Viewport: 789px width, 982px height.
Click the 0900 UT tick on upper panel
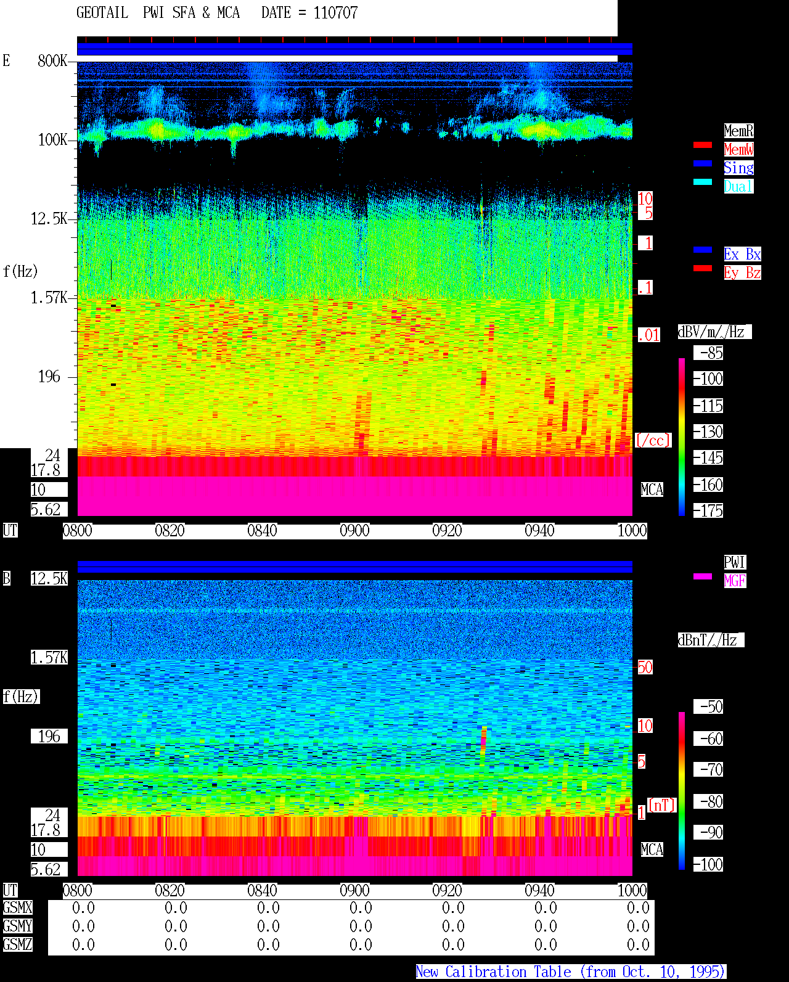(354, 530)
